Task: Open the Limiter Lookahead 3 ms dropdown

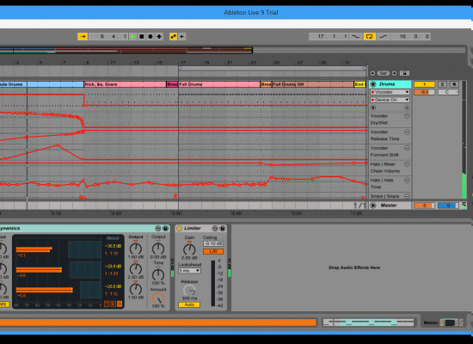Action: pyautogui.click(x=189, y=271)
